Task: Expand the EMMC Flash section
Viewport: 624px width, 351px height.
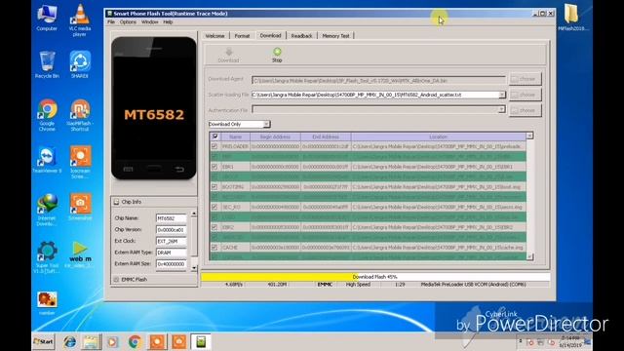Action: point(116,280)
